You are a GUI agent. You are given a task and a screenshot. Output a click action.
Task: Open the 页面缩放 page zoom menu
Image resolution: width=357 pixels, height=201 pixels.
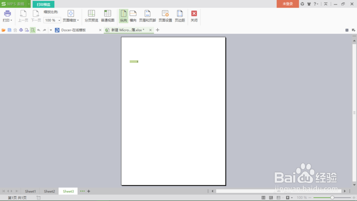pyautogui.click(x=71, y=16)
